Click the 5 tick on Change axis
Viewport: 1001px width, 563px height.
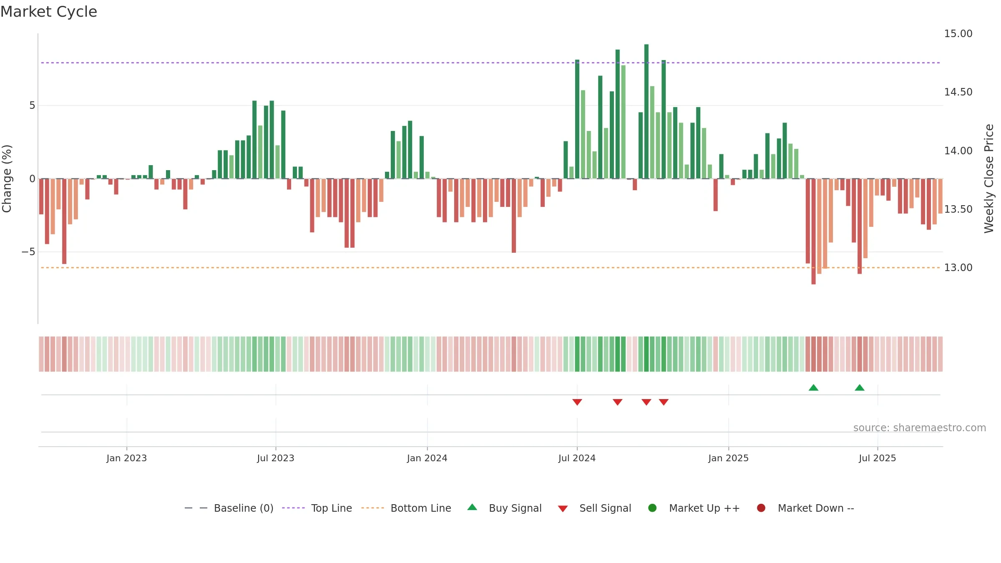(x=32, y=106)
